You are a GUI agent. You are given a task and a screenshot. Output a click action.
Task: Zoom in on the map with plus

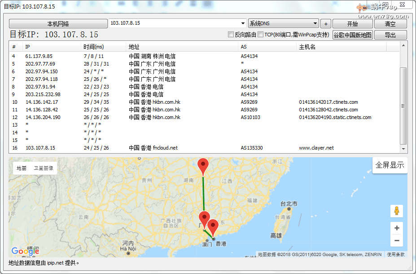(x=396, y=228)
